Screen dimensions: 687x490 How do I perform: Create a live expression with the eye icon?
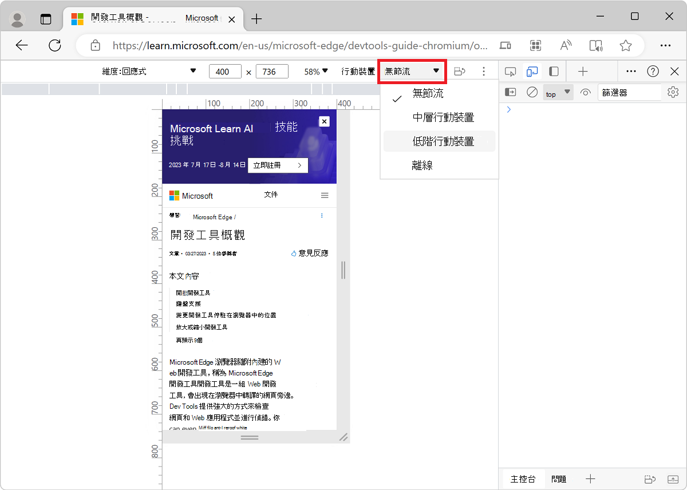click(585, 92)
